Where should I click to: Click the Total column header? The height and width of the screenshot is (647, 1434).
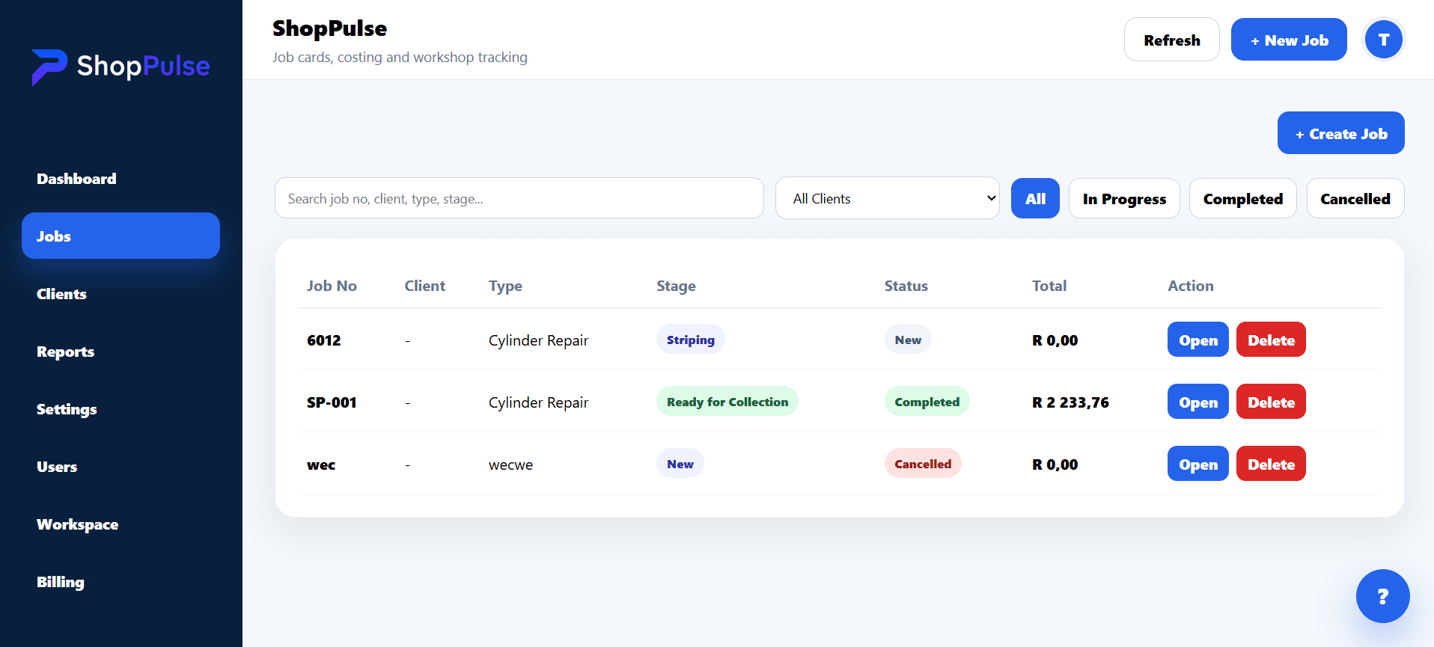point(1049,286)
